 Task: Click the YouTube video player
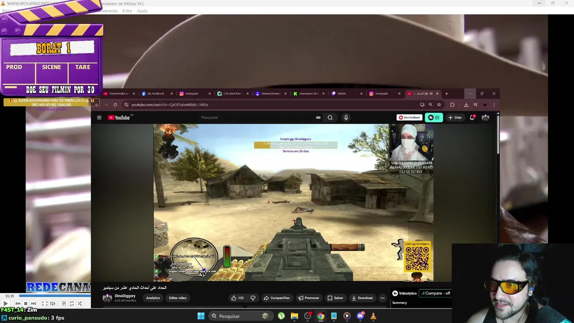pyautogui.click(x=293, y=202)
